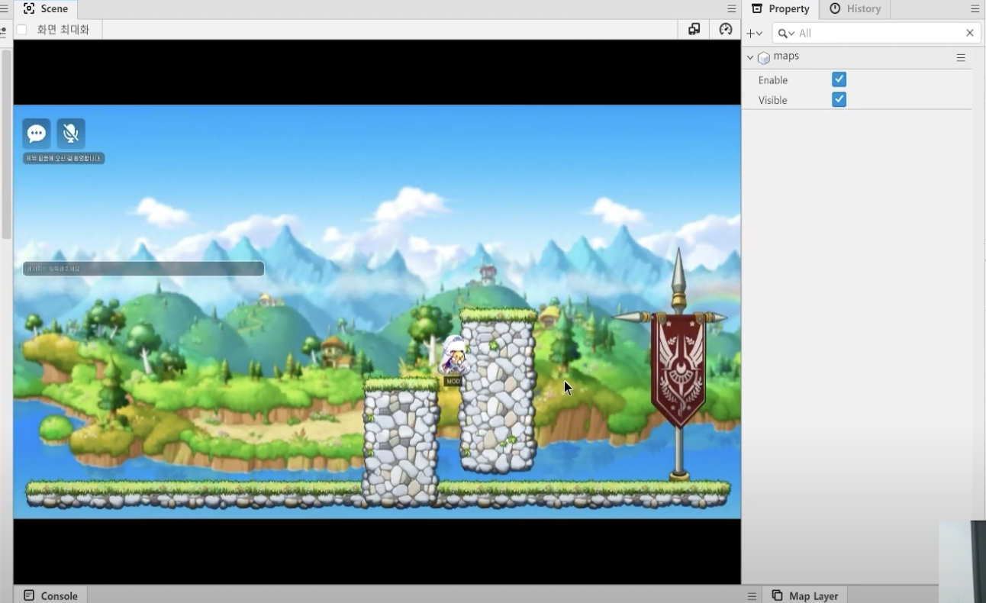The height and width of the screenshot is (603, 986).
Task: Open the in-game chat bubble button
Action: point(37,134)
